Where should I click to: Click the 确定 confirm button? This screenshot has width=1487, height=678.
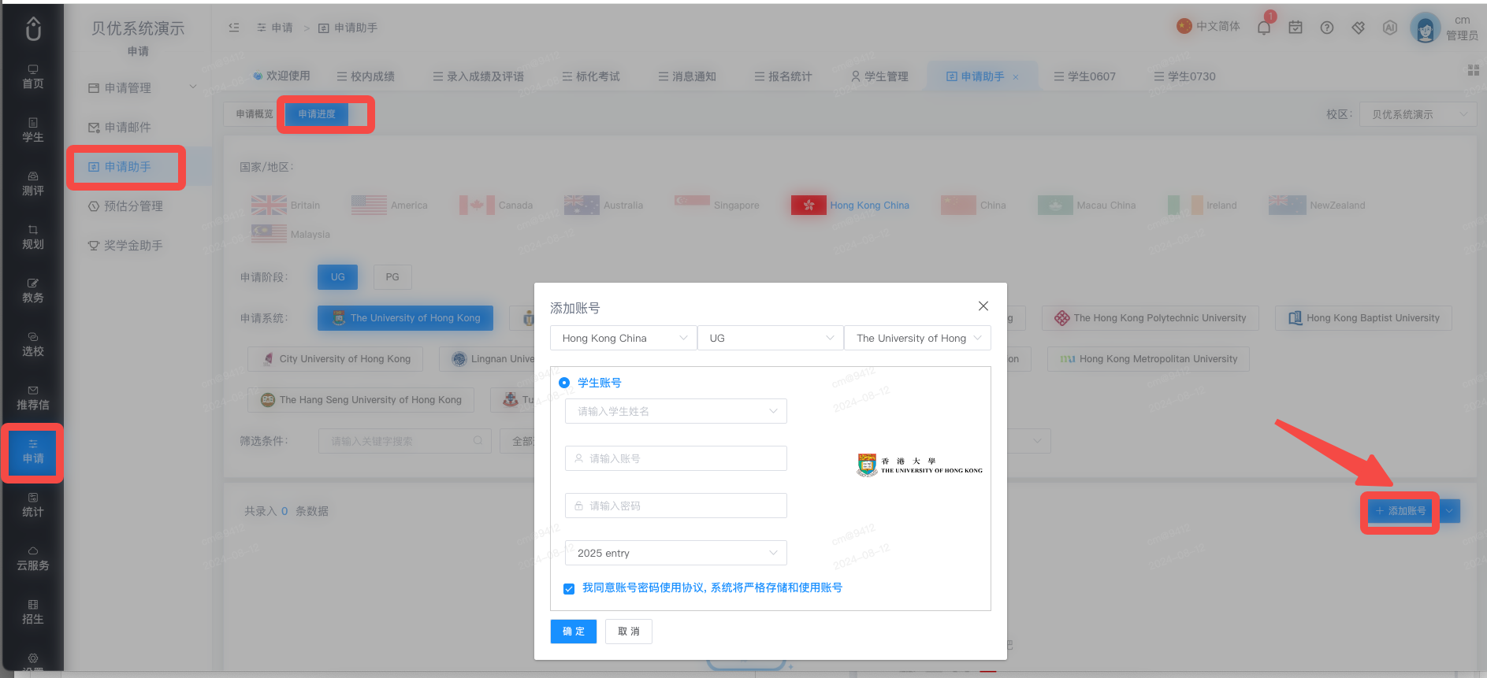(574, 632)
